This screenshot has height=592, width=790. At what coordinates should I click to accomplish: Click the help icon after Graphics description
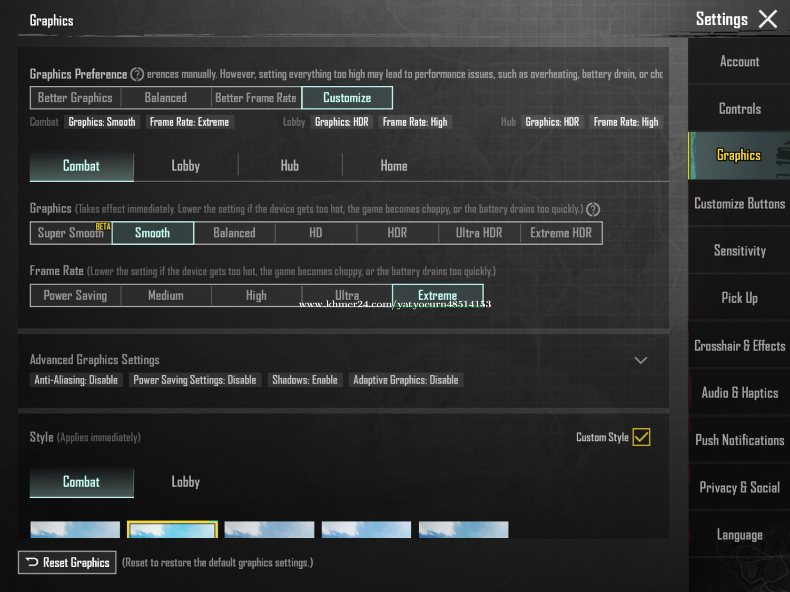click(x=593, y=209)
